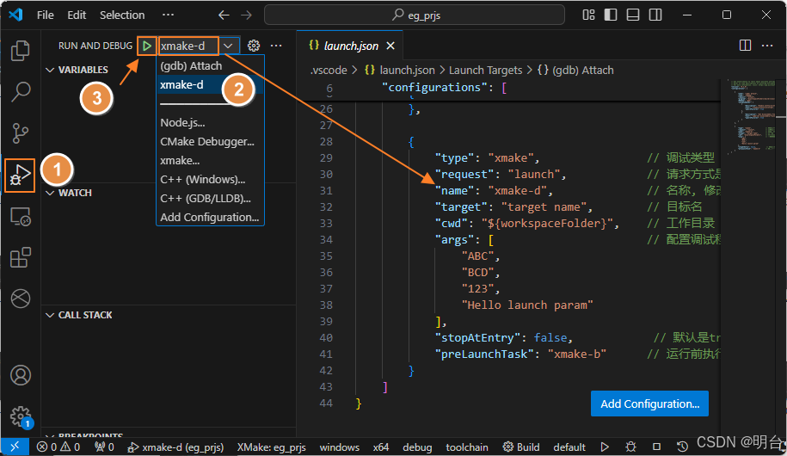Open the Edit menu
This screenshot has height=456, width=787.
tap(77, 15)
